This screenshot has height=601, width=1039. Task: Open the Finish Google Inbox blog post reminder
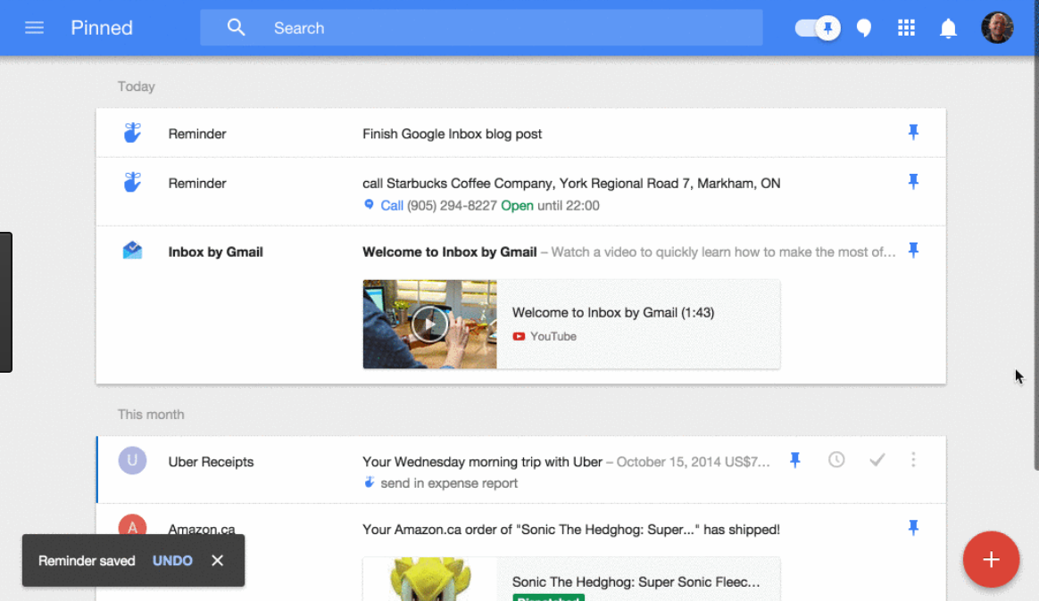tap(520, 133)
